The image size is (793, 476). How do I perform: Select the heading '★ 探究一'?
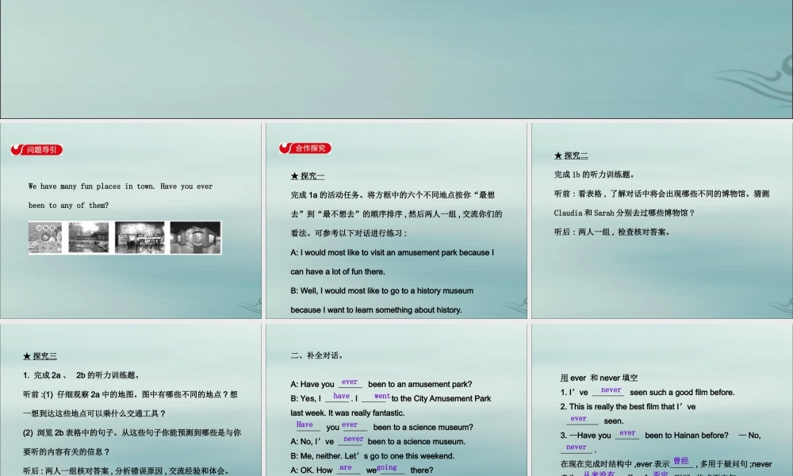coord(308,176)
